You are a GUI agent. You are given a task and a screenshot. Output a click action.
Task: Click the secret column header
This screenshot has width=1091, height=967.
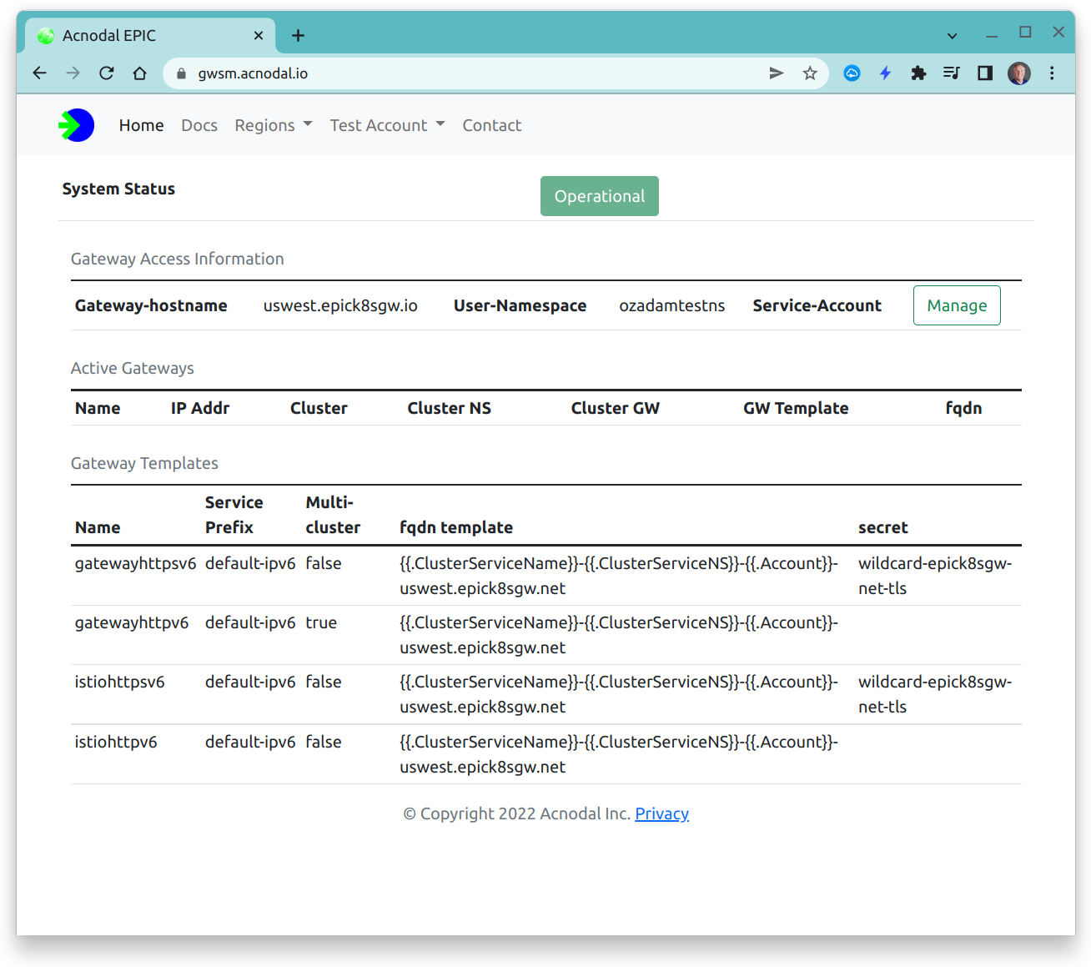pyautogui.click(x=883, y=527)
